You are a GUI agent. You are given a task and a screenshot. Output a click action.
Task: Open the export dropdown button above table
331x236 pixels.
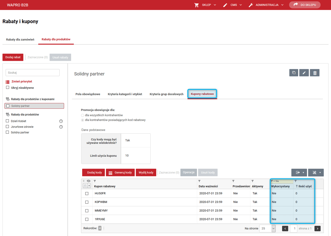click(x=299, y=173)
